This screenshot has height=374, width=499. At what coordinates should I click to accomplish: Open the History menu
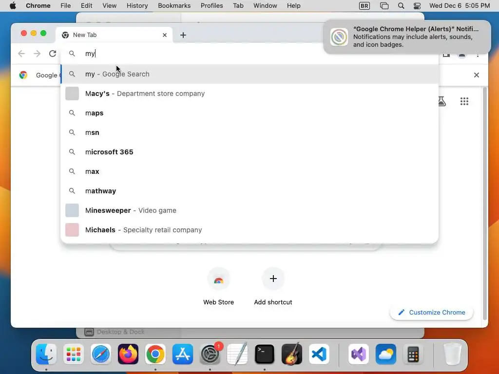click(137, 6)
